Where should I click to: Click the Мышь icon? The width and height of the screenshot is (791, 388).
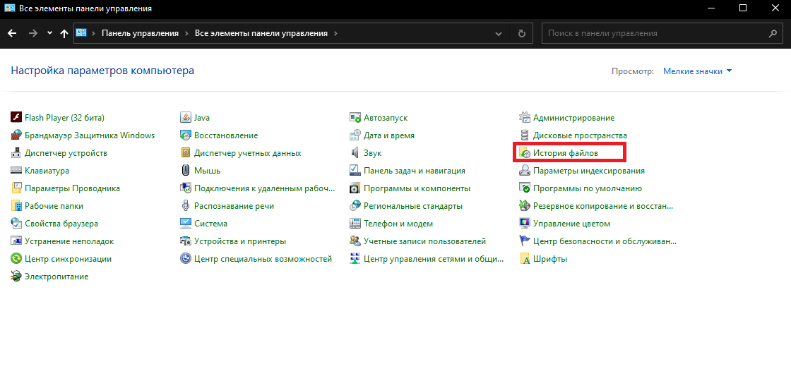tap(186, 170)
